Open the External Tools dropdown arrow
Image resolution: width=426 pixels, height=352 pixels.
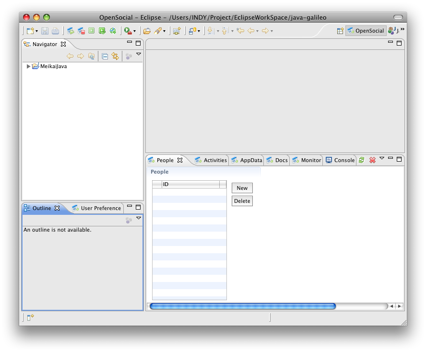pos(134,31)
